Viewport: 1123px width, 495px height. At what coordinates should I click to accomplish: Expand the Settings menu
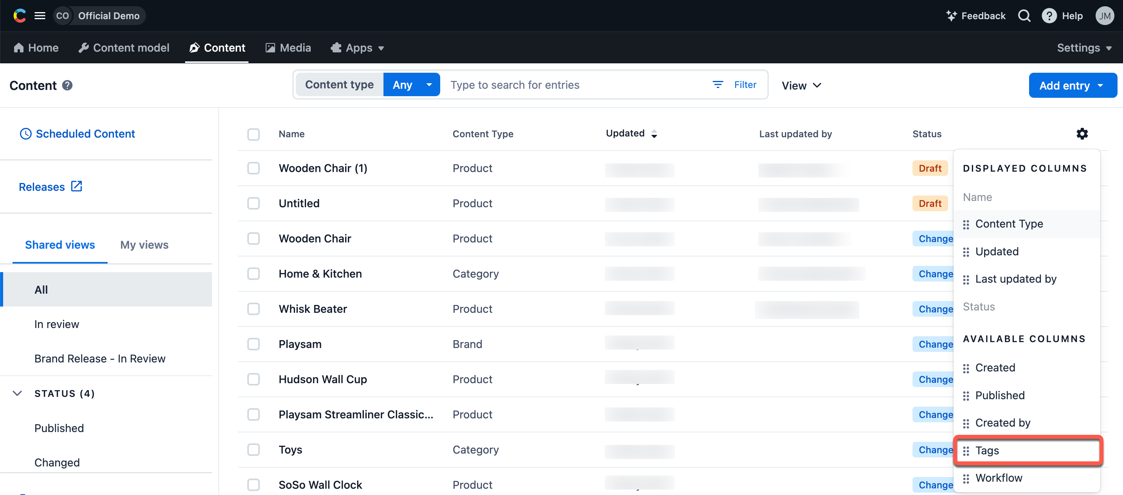pyautogui.click(x=1084, y=47)
